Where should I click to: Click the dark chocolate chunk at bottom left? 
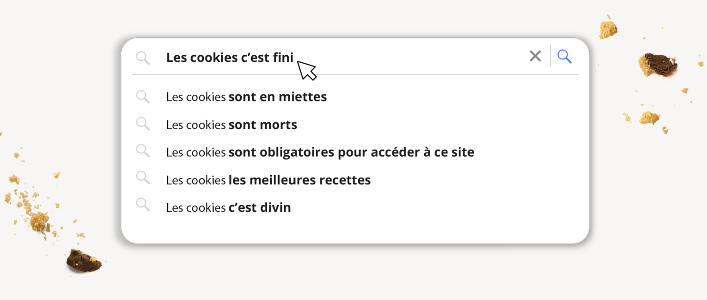pos(84,261)
